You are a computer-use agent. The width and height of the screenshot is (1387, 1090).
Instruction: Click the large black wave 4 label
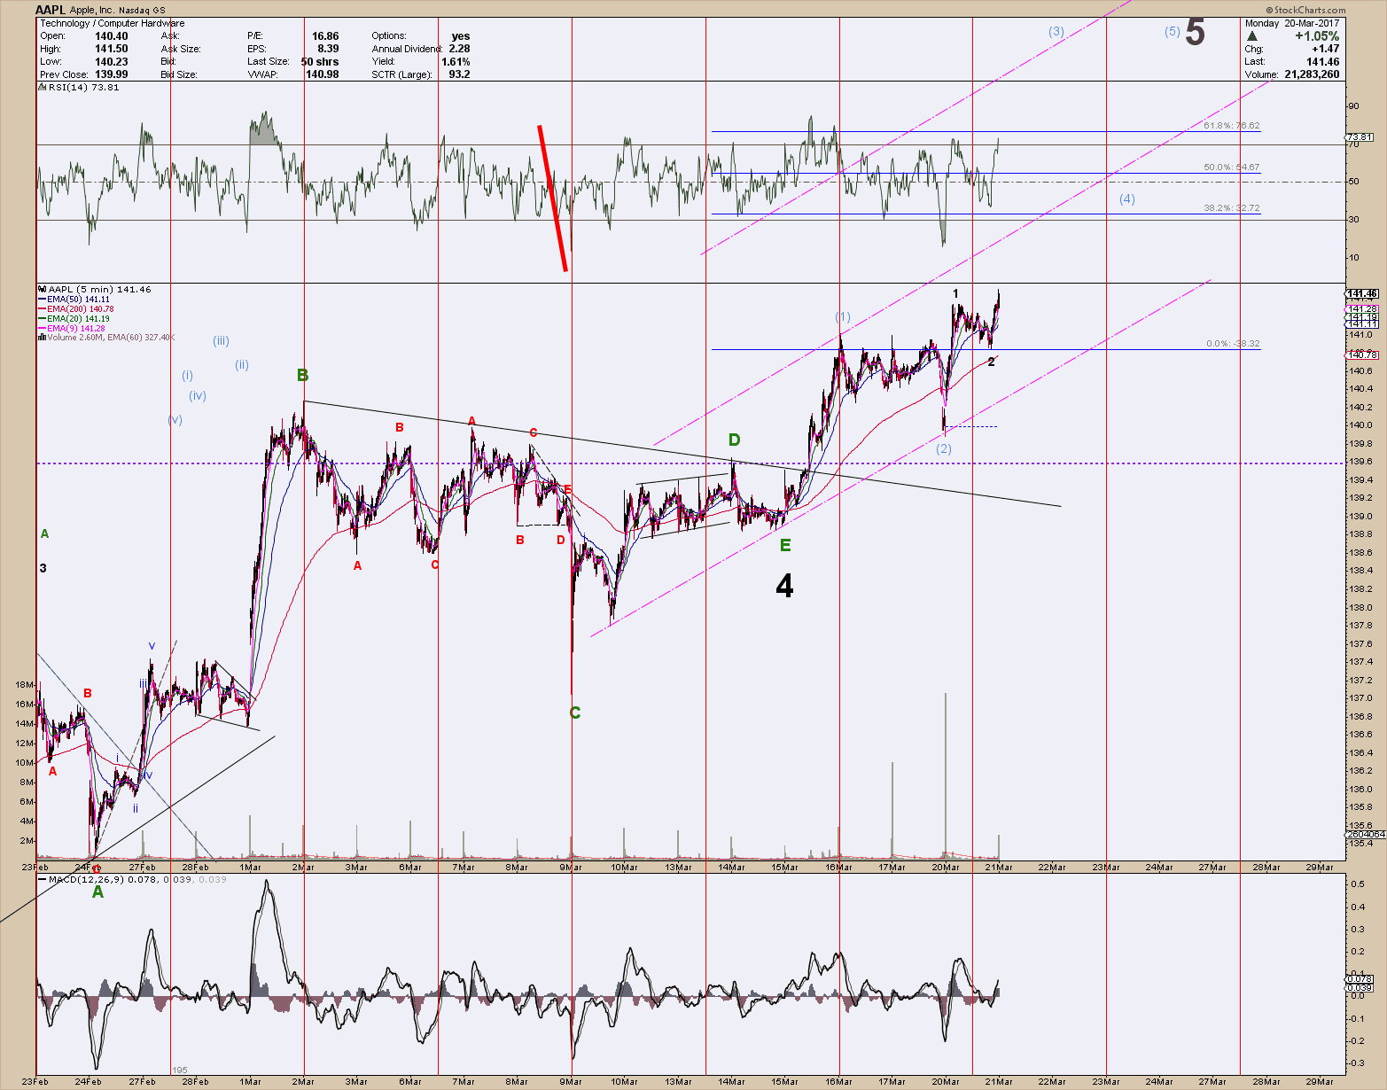coord(784,586)
